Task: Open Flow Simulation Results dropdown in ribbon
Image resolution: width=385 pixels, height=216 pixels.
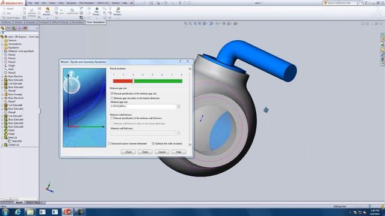Action: (97, 18)
